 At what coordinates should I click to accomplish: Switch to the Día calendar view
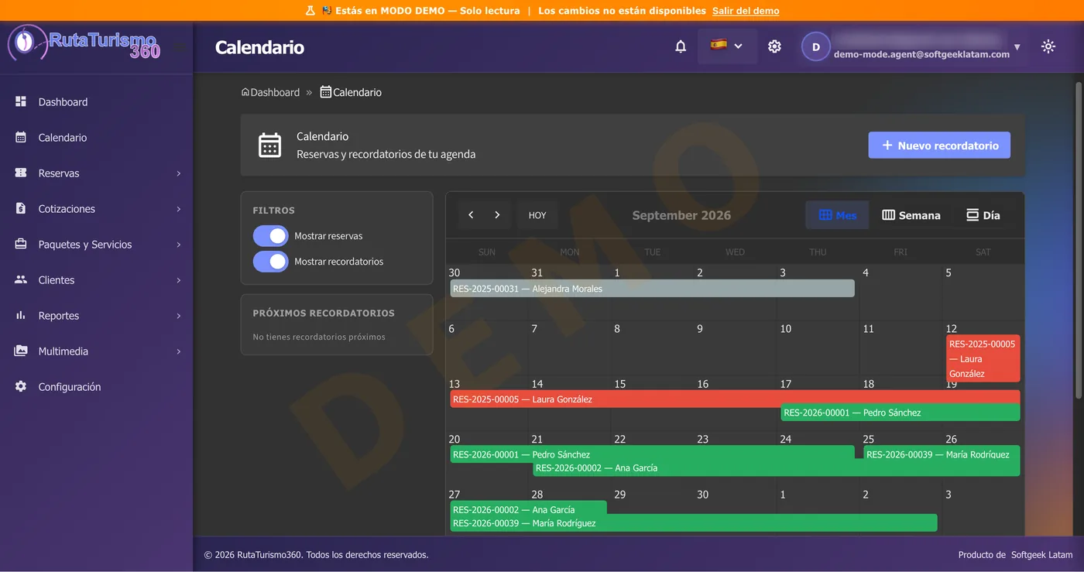[x=983, y=215]
